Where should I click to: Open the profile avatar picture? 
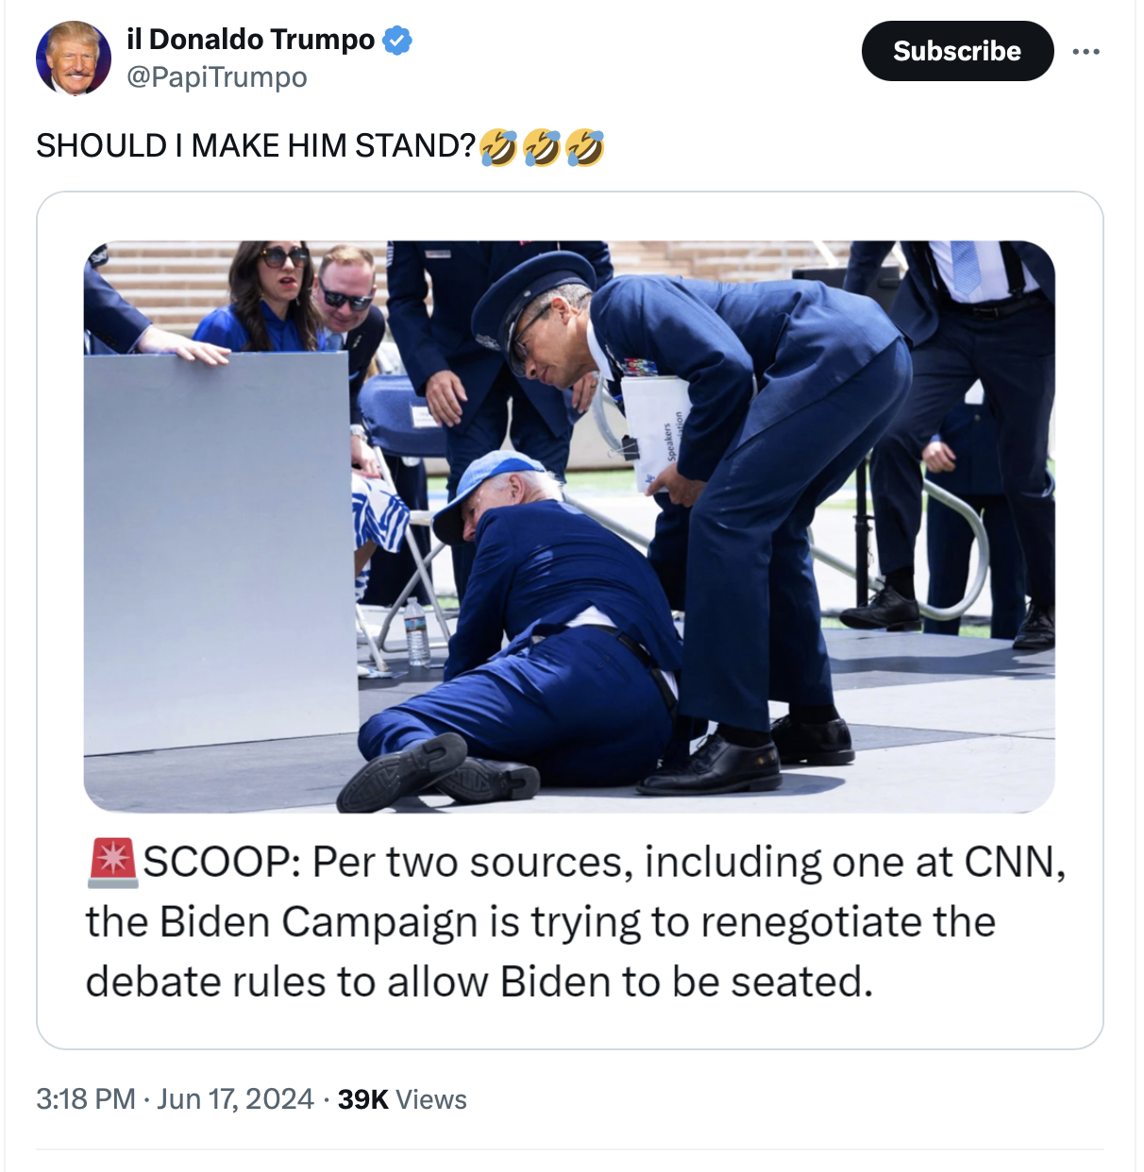pyautogui.click(x=73, y=59)
